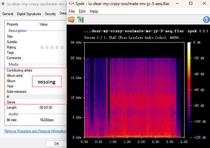The width and height of the screenshot is (210, 148).
Task: Open Spek help via blue question icon
Action: pyautogui.click(x=206, y=20)
